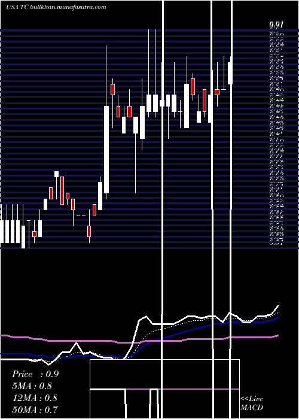The height and width of the screenshot is (419, 299).
Task: Click the 'USA TC bullkhan.munafasutra.com' header text
Action: (56, 7)
